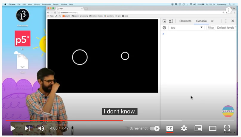The height and width of the screenshot is (137, 241).
Task: Close the DevTools panel with X
Action: point(233,21)
